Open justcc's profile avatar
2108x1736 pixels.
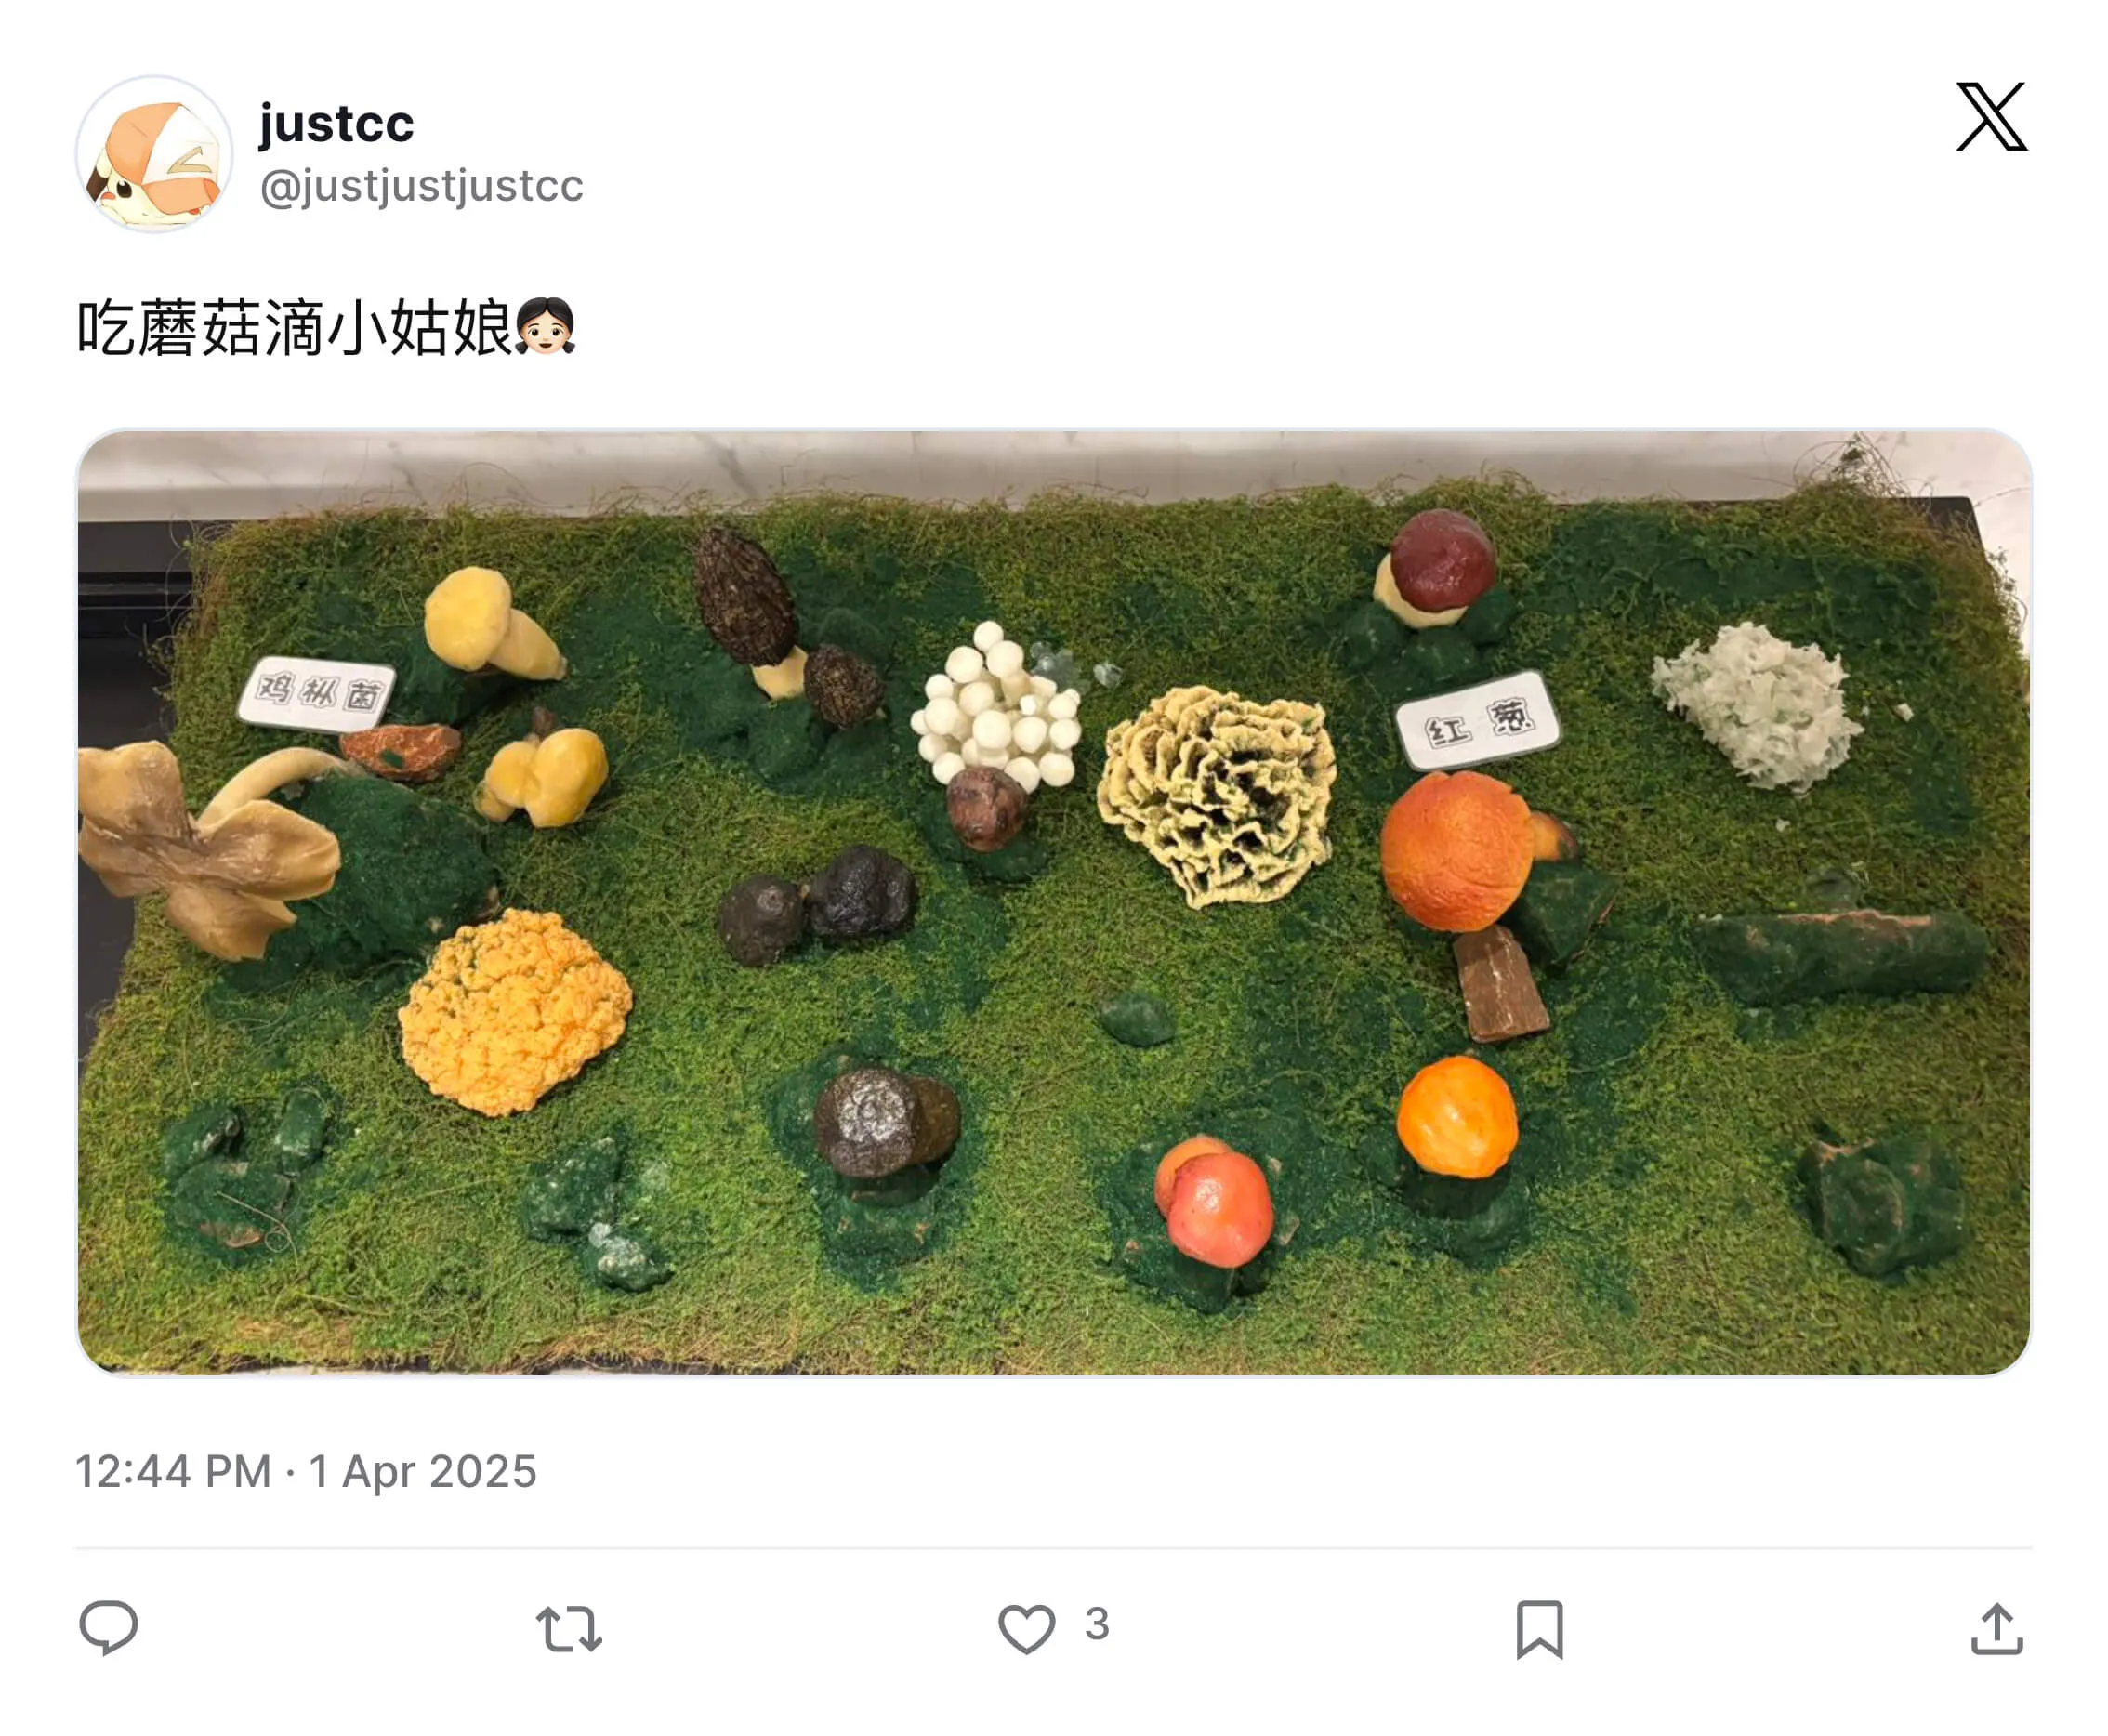click(154, 154)
